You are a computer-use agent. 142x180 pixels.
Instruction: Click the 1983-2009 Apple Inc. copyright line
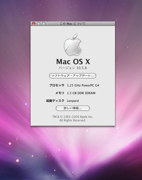pyautogui.click(x=73, y=117)
